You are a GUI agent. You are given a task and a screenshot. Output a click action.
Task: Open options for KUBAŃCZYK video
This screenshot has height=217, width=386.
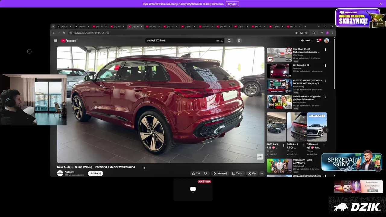[325, 160]
